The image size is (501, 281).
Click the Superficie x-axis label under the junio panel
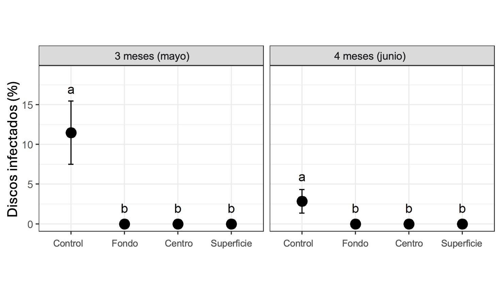(462, 244)
